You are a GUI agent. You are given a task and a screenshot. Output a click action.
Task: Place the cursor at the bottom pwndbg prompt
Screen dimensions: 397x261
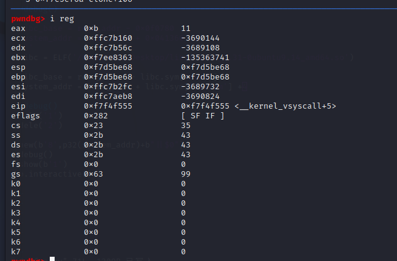pyautogui.click(x=52, y=259)
